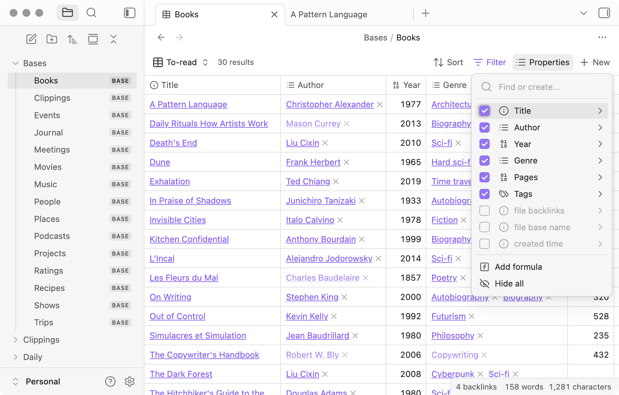The width and height of the screenshot is (619, 395).
Task: Open the more options menu for Books
Action: [x=602, y=37]
